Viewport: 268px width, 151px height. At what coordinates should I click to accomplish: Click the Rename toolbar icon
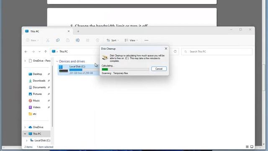[x=77, y=40]
